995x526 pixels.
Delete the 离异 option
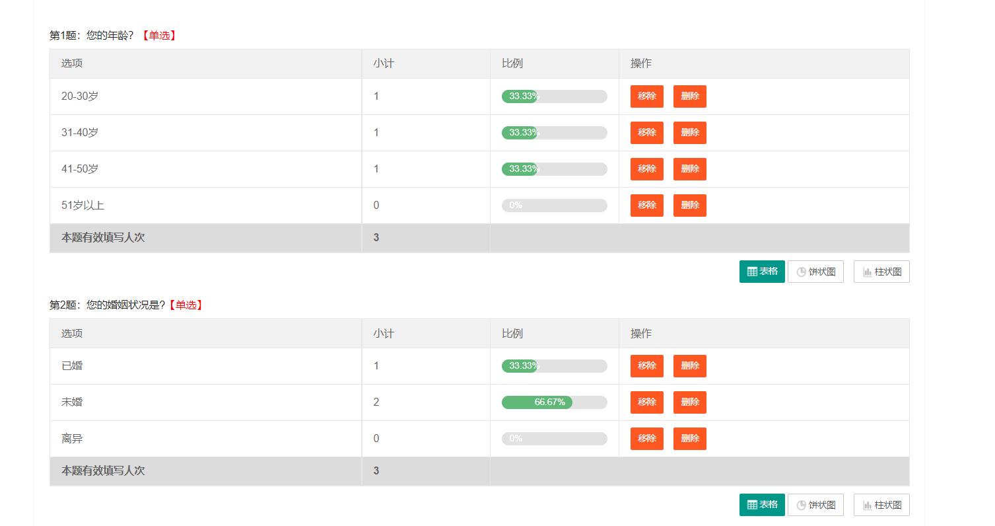click(x=689, y=439)
